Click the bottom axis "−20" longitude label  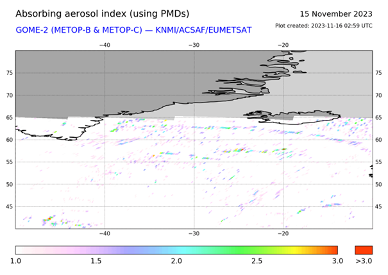coord(283,235)
